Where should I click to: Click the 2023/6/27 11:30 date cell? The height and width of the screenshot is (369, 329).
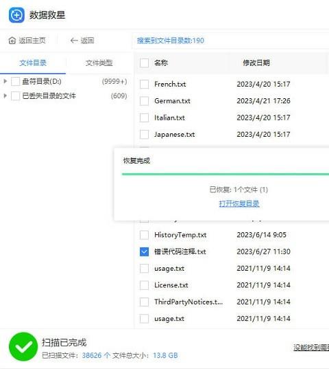pos(263,251)
